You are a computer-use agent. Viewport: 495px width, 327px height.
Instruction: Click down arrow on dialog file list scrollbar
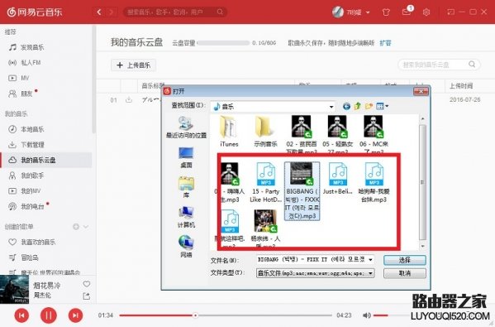click(x=423, y=246)
